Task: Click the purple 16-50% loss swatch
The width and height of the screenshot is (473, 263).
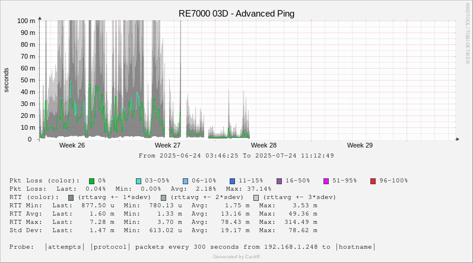Action: [x=279, y=181]
